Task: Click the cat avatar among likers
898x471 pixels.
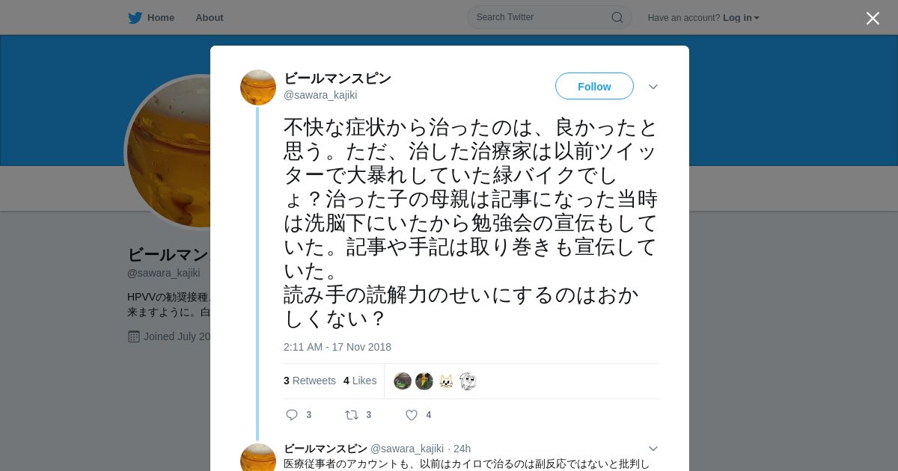Action: tap(446, 381)
